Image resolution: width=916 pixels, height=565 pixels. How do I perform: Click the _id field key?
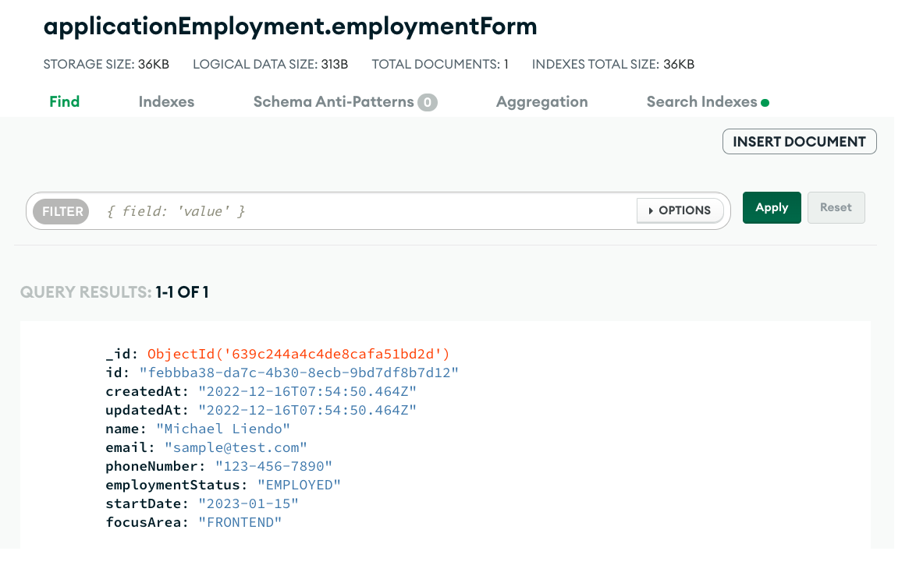tap(122, 354)
